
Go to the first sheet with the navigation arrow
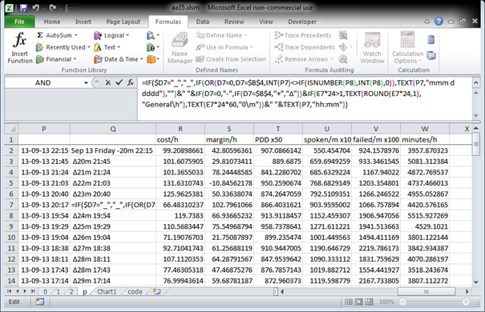[9, 291]
